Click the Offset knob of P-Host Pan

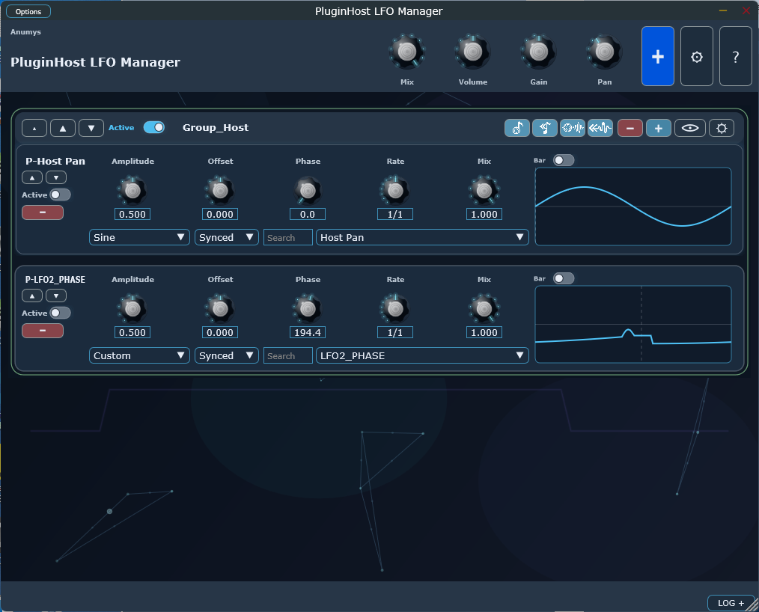(x=220, y=191)
